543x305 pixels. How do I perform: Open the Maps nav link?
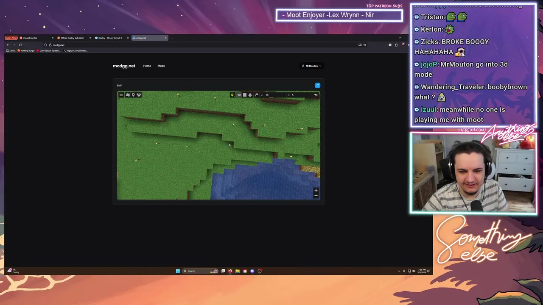(x=161, y=66)
